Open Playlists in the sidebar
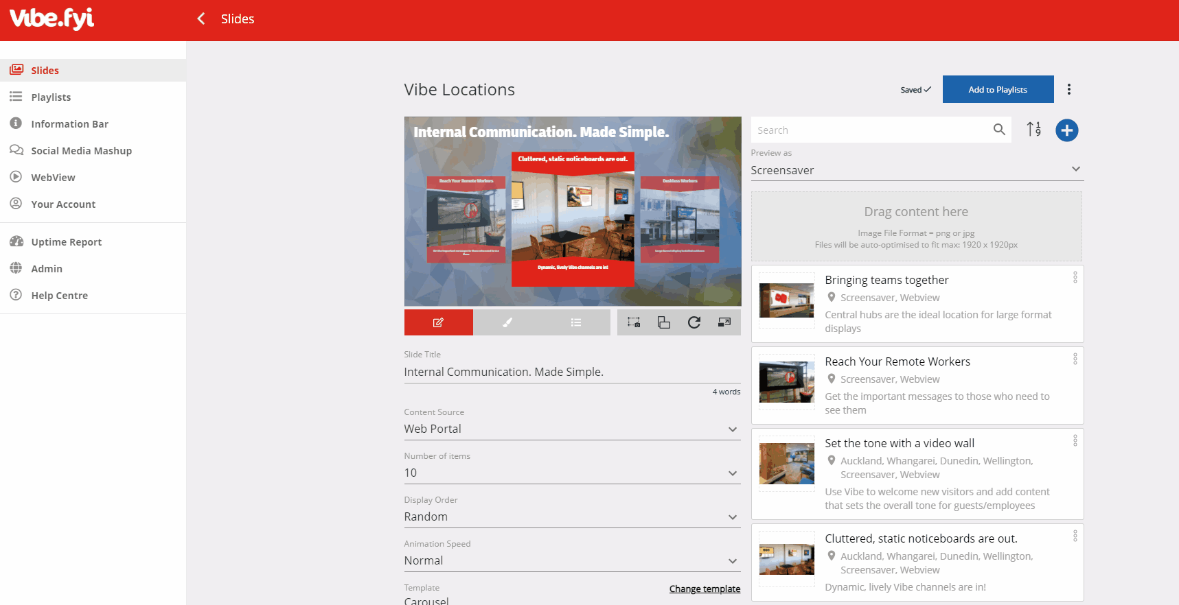The image size is (1179, 605). [x=51, y=97]
